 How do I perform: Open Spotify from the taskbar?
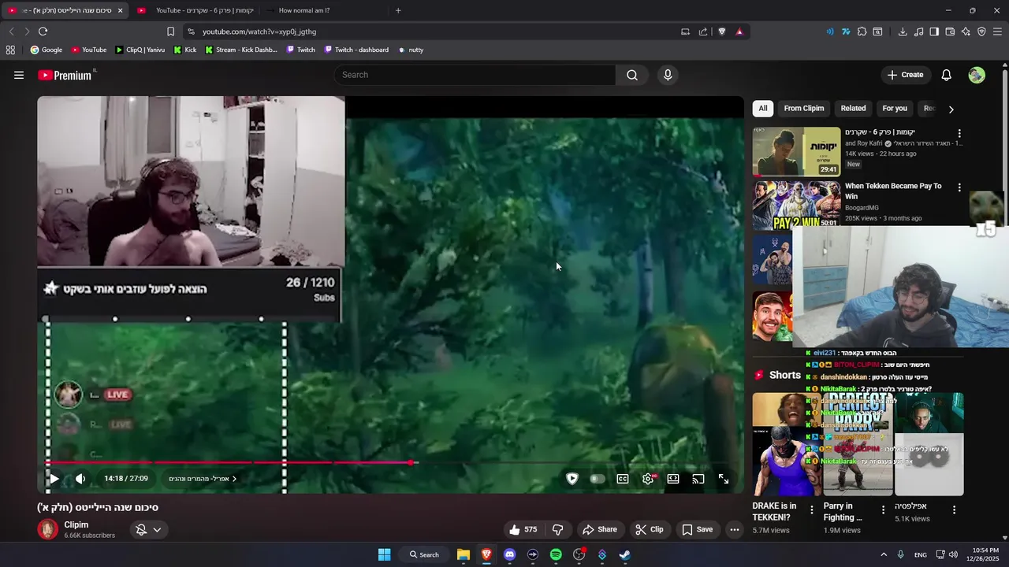556,554
